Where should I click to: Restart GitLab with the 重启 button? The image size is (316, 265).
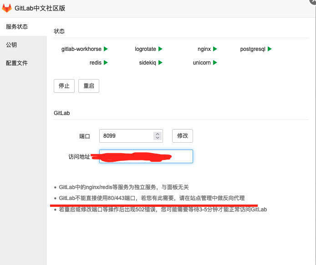coord(89,86)
